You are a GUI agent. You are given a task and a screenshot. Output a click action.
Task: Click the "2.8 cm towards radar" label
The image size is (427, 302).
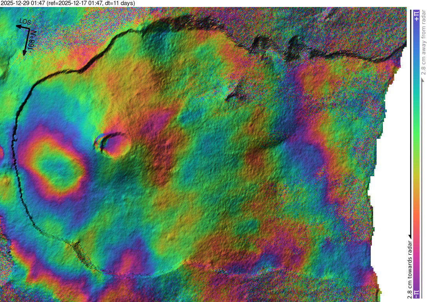pos(410,270)
